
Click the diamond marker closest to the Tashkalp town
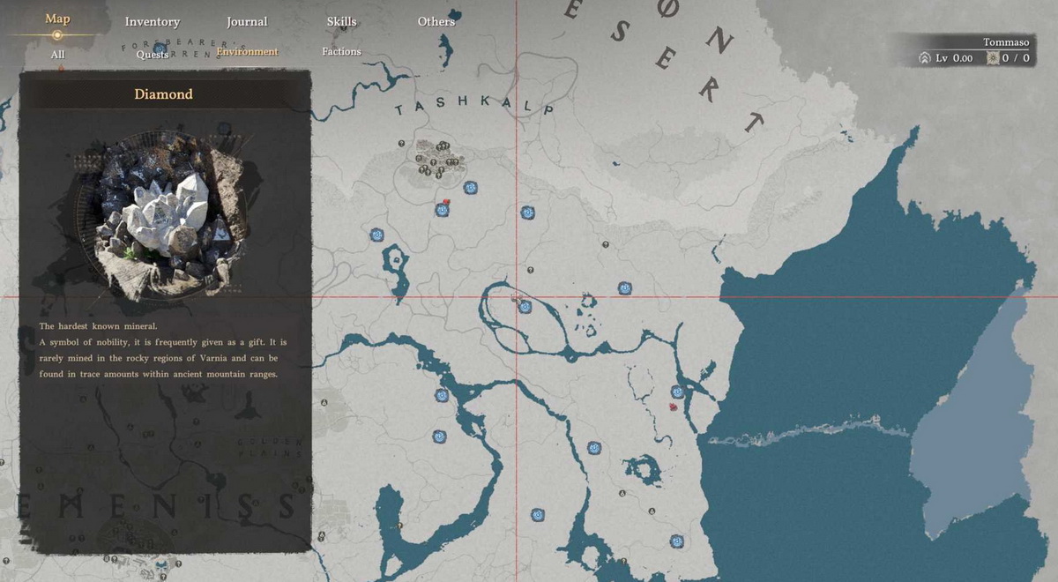(x=471, y=187)
